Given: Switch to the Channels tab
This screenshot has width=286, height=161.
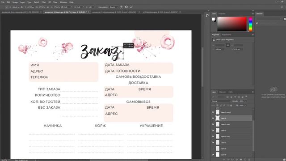Looking at the screenshot, I should (223, 92).
